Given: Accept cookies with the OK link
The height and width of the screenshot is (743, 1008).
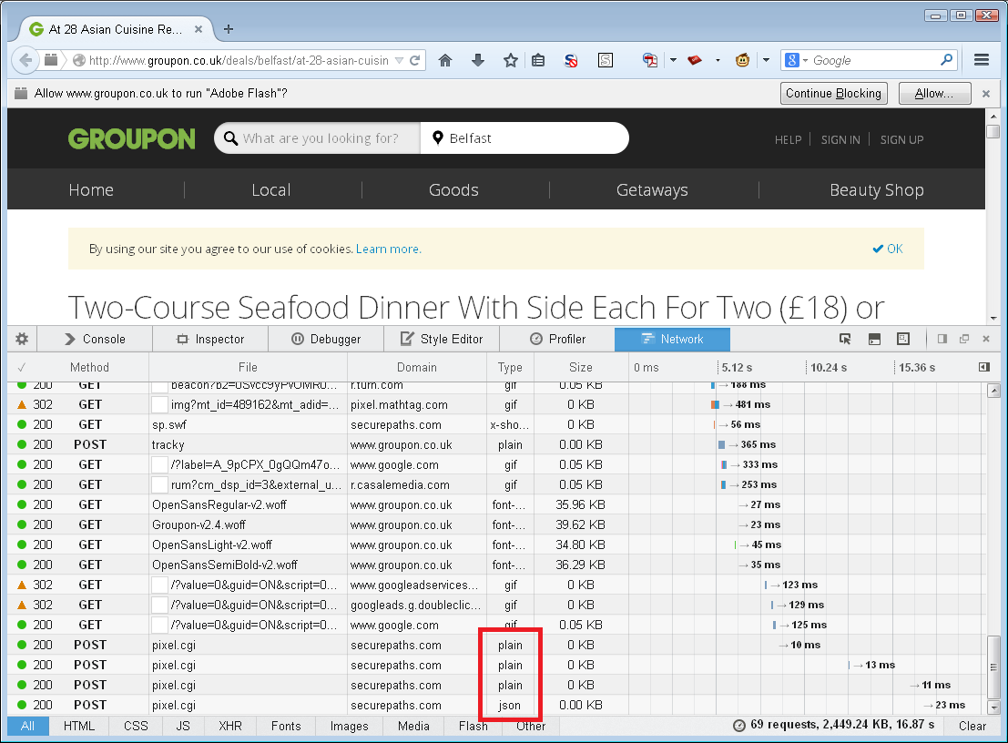Looking at the screenshot, I should point(888,249).
